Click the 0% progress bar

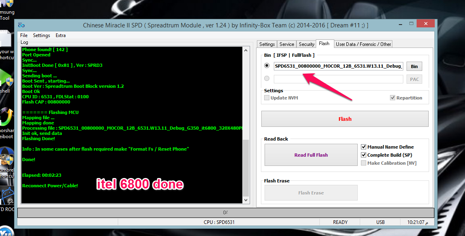226,213
